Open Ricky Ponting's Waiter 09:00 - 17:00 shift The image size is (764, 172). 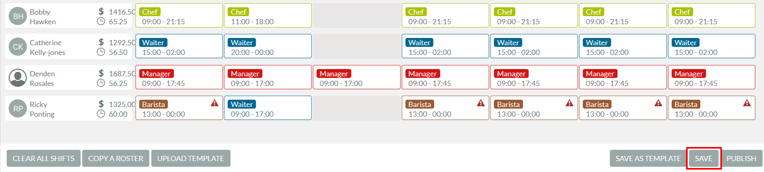click(x=268, y=108)
